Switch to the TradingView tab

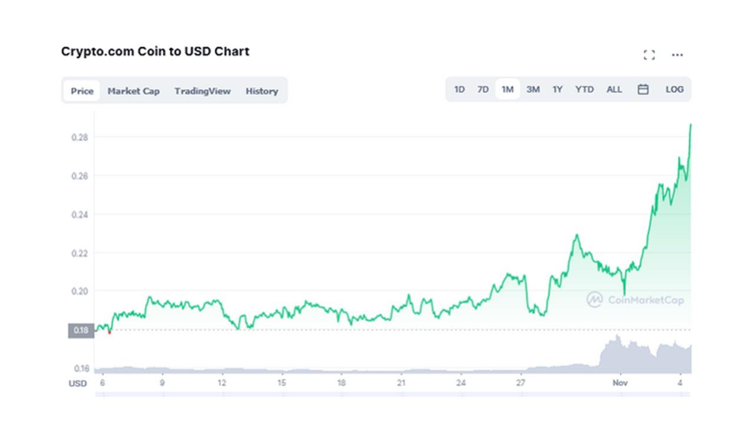click(203, 91)
